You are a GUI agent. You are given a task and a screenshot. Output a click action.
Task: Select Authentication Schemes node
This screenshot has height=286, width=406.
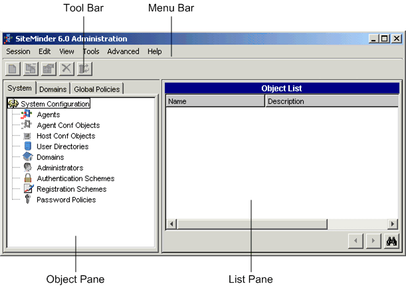click(76, 178)
